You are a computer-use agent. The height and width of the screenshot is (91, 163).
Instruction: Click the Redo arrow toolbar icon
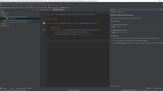(x=7, y=5)
